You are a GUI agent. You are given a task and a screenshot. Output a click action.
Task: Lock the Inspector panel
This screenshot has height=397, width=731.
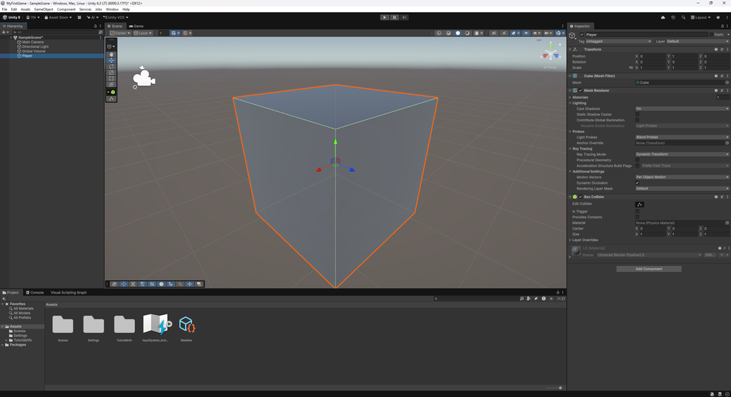(722, 26)
